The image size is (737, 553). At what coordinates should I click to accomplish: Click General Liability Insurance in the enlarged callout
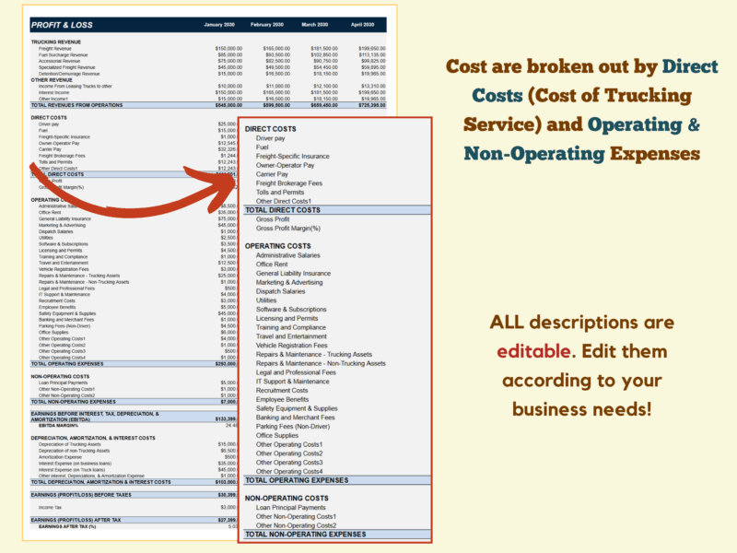click(x=293, y=273)
